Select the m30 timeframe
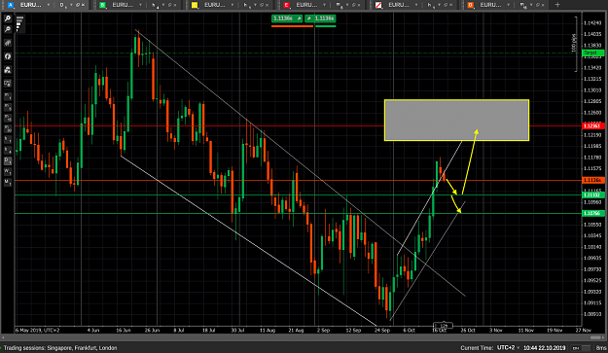The height and width of the screenshot is (353, 608). (8, 128)
